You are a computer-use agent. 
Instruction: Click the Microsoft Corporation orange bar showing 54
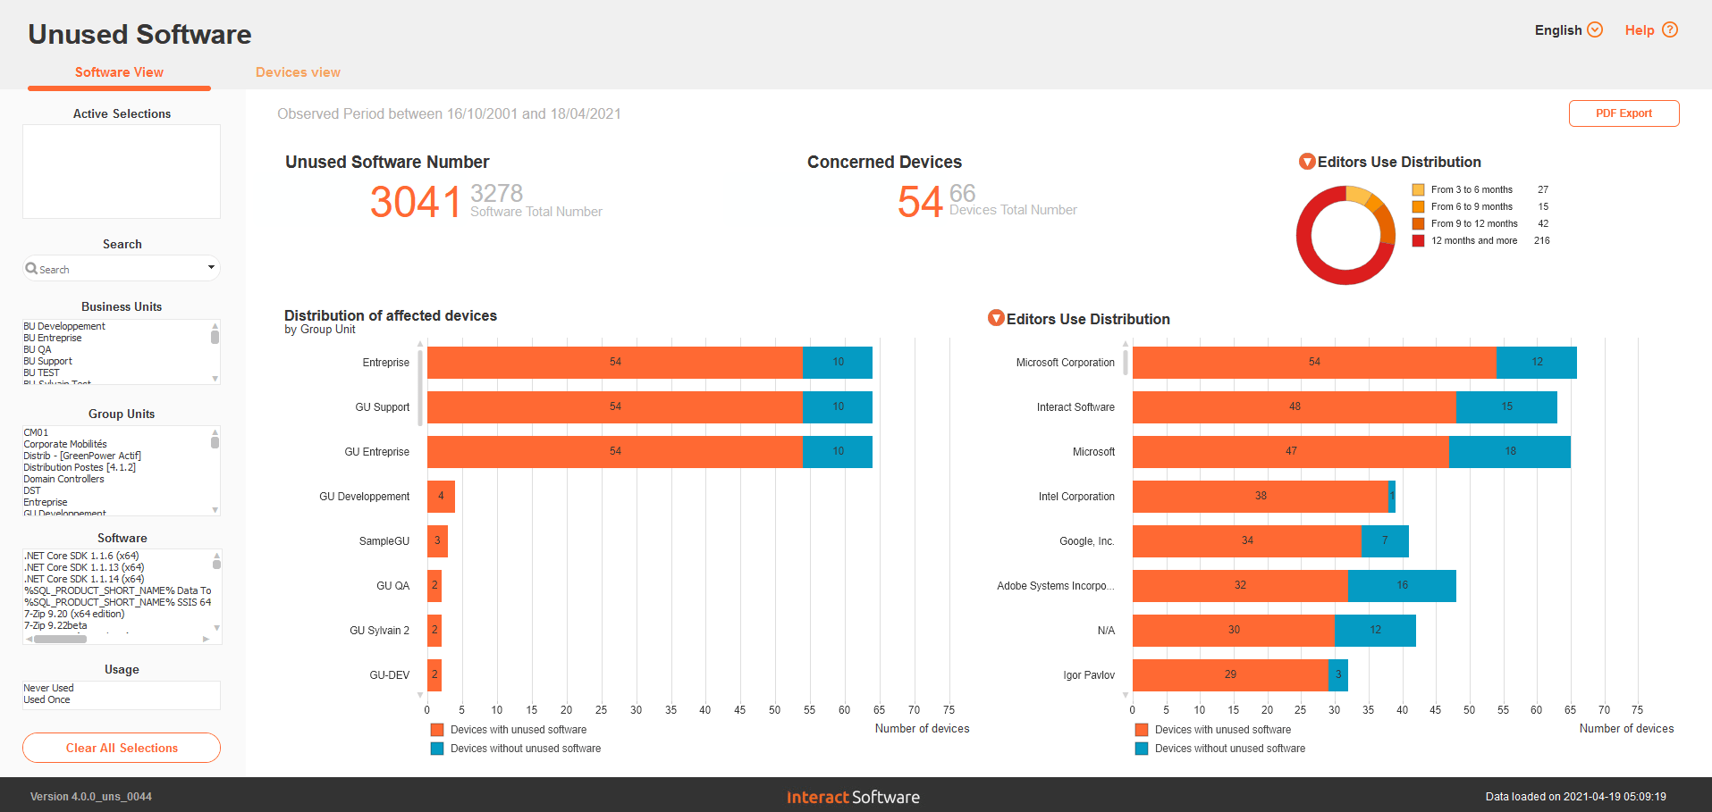tap(1314, 362)
